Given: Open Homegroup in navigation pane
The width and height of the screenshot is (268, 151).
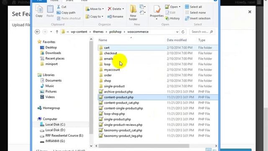Looking at the screenshot, I should (x=49, y=108).
